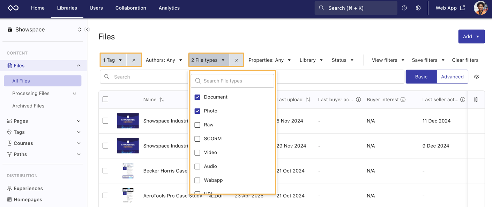The height and width of the screenshot is (207, 492).
Task: Open the settings gear icon
Action: (x=418, y=8)
